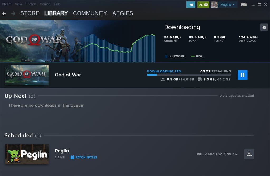Close the Steam window
The image size is (270, 176).
(265, 5)
